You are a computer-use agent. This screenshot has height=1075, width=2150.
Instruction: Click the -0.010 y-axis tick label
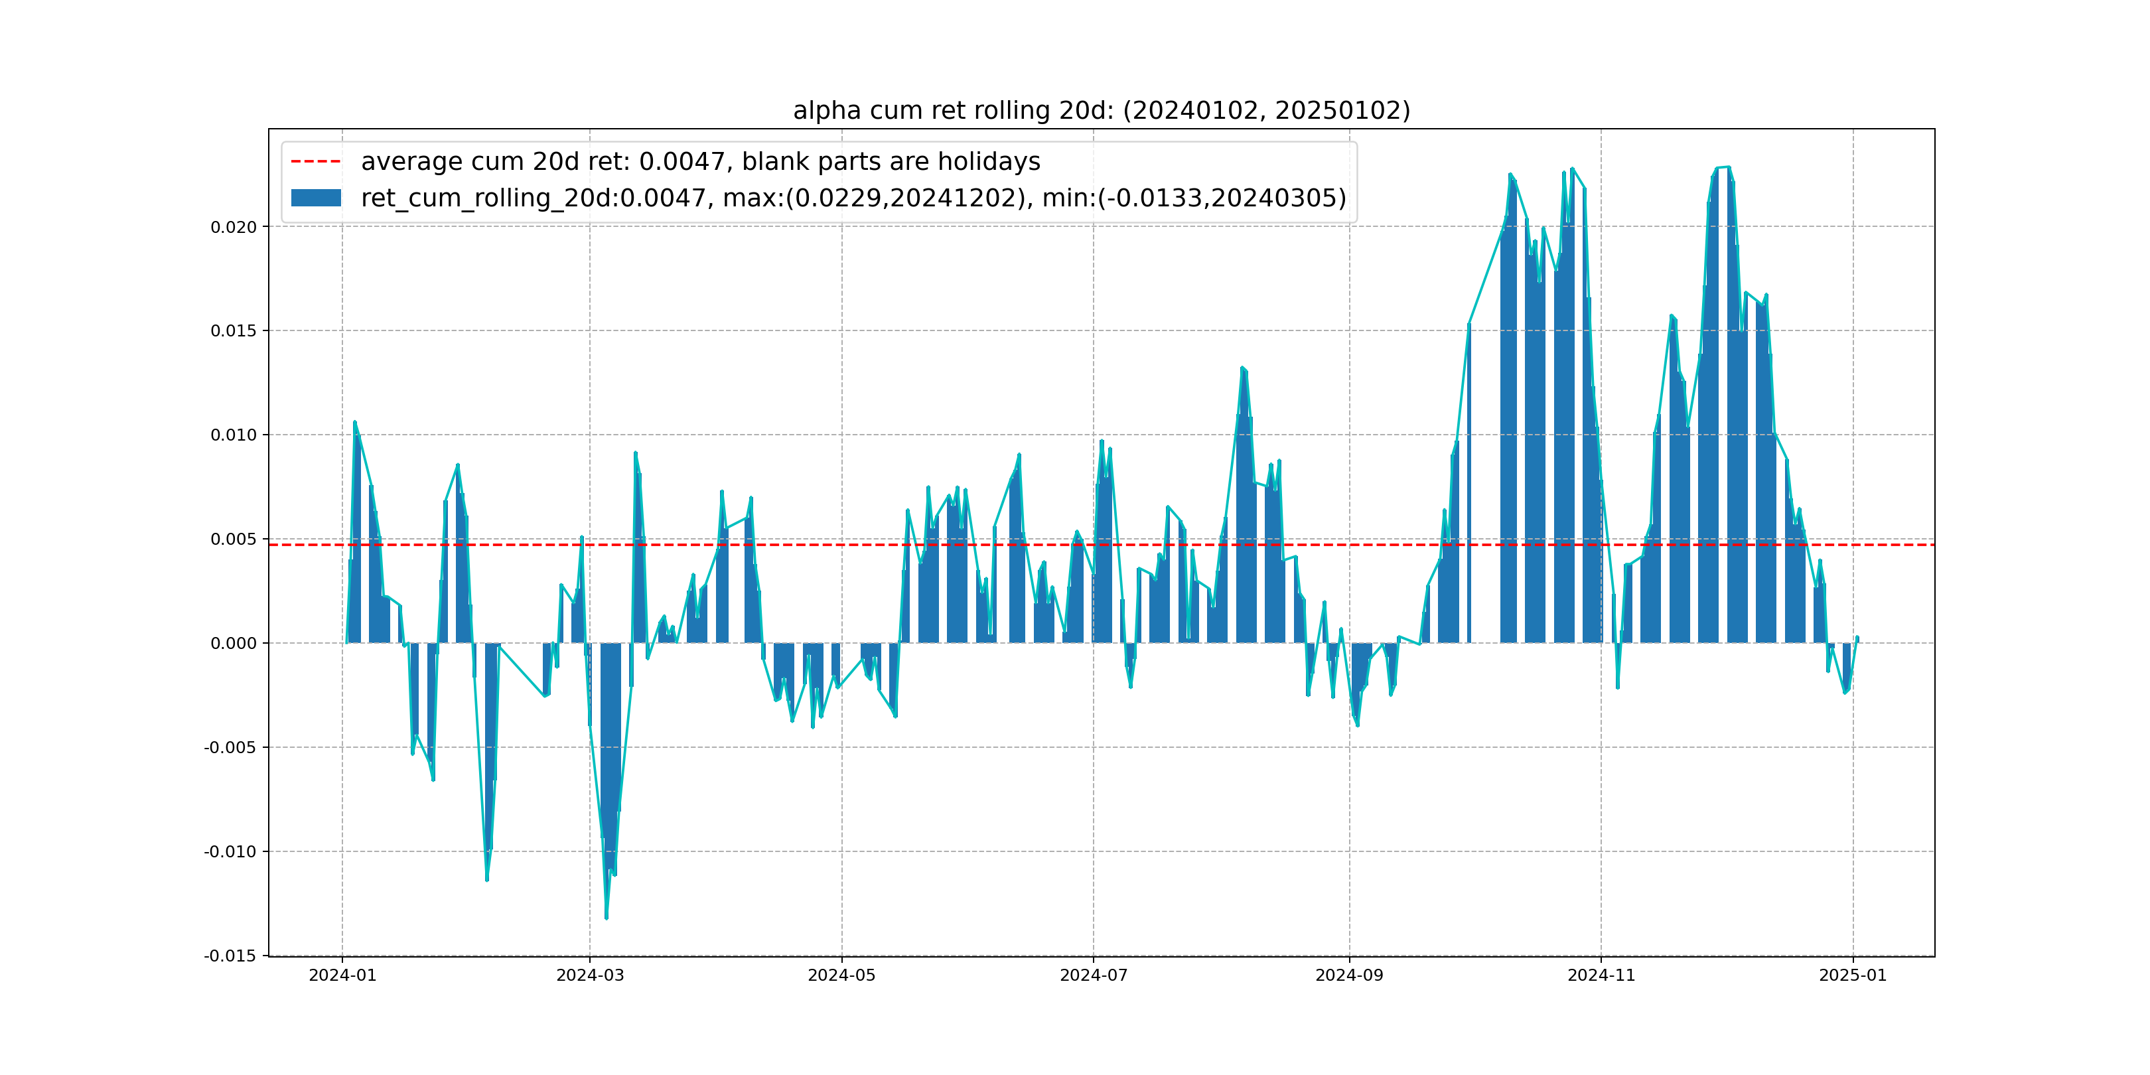point(230,852)
